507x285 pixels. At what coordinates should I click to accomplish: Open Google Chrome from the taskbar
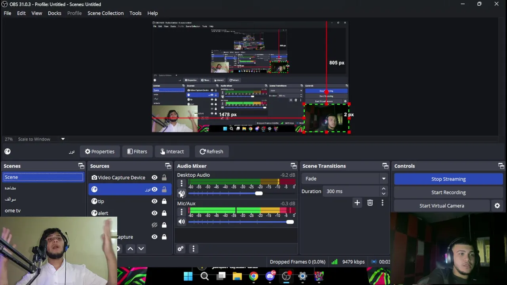pos(253,276)
